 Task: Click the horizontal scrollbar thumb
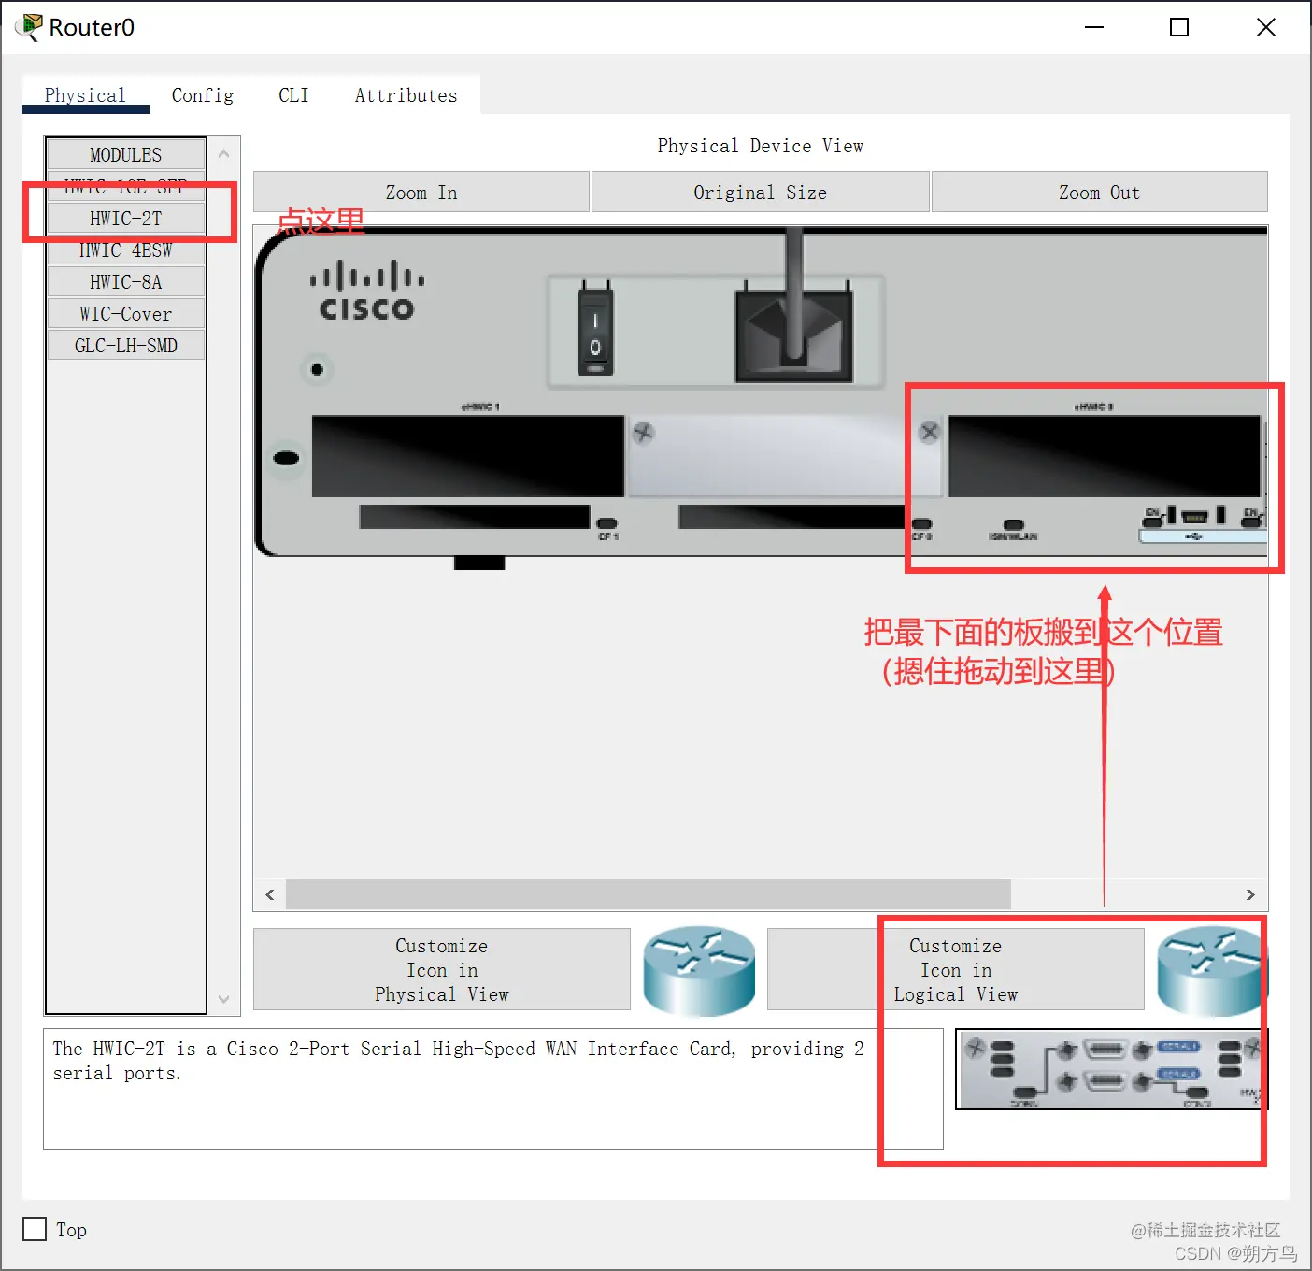[649, 894]
